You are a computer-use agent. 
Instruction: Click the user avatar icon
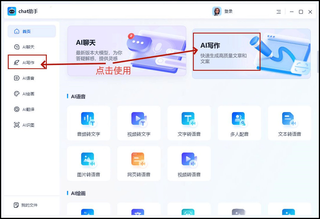pyautogui.click(x=217, y=12)
